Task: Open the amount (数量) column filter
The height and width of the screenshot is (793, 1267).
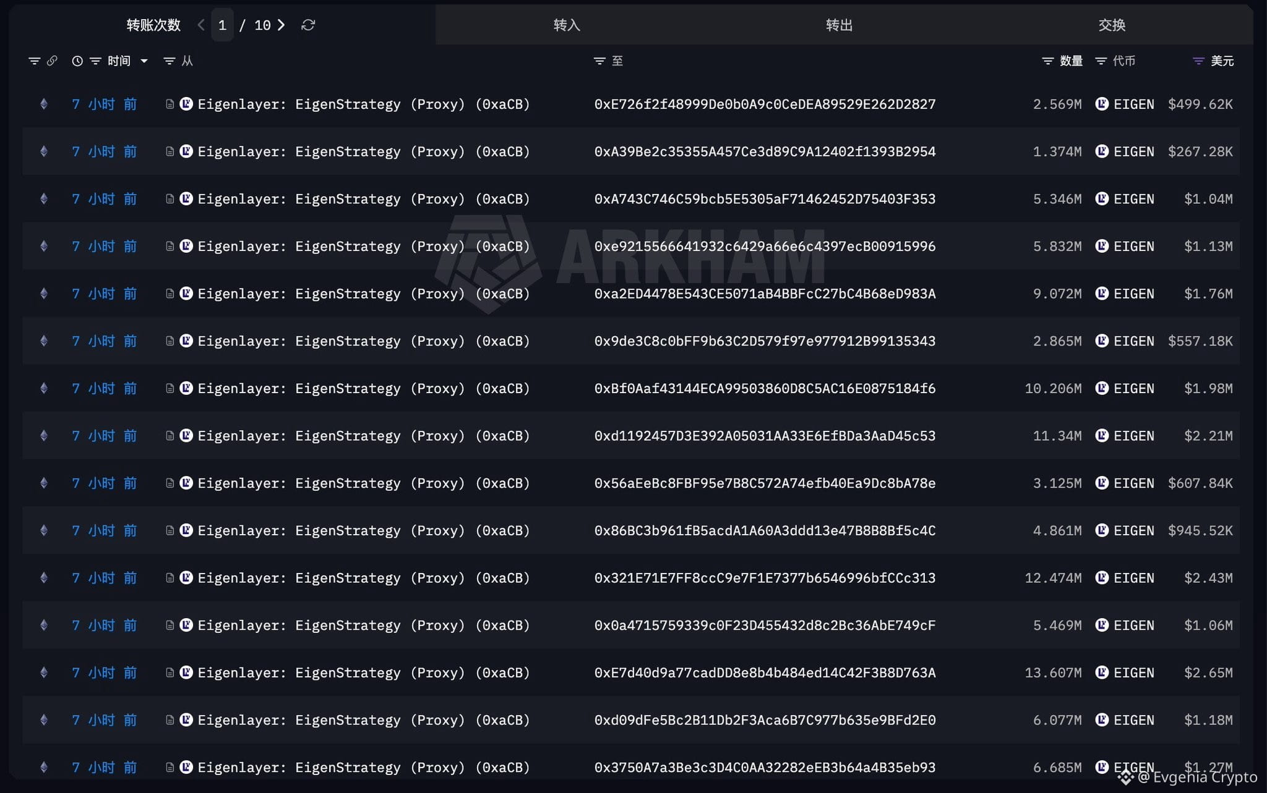Action: coord(1047,61)
